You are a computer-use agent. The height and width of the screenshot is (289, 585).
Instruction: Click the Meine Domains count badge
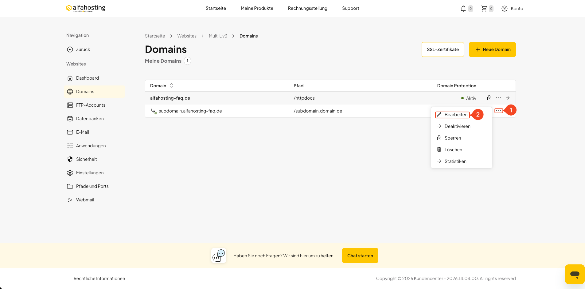pyautogui.click(x=187, y=61)
